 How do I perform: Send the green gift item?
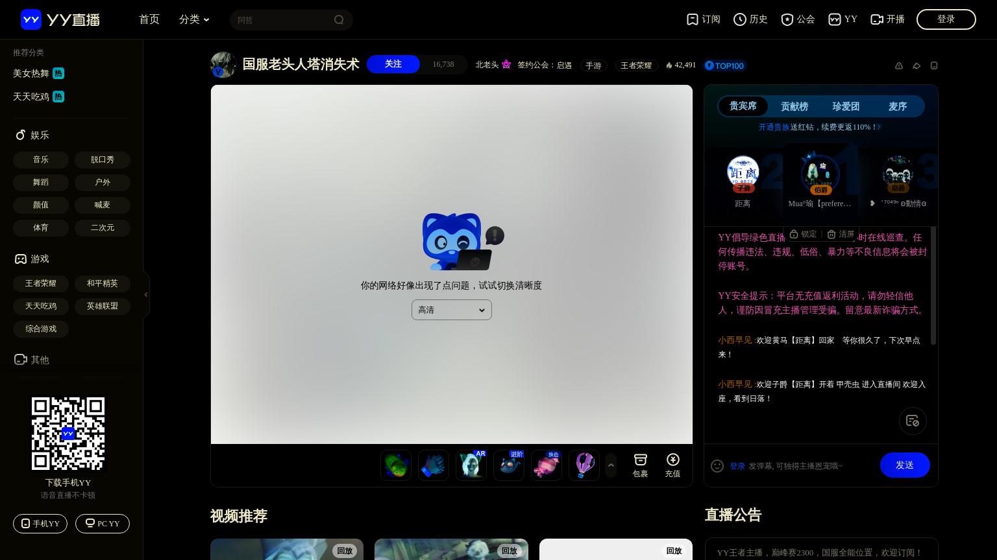396,465
